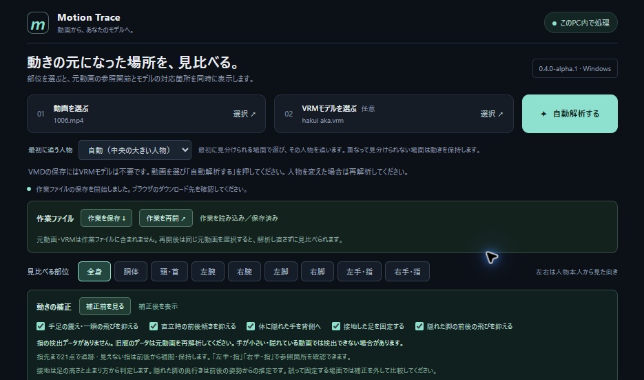Click 作業を保存 button
This screenshot has height=380, width=644.
(106, 218)
